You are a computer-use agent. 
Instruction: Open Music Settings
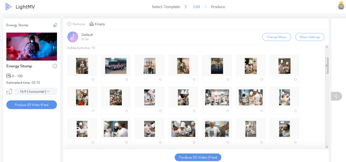click(x=310, y=37)
